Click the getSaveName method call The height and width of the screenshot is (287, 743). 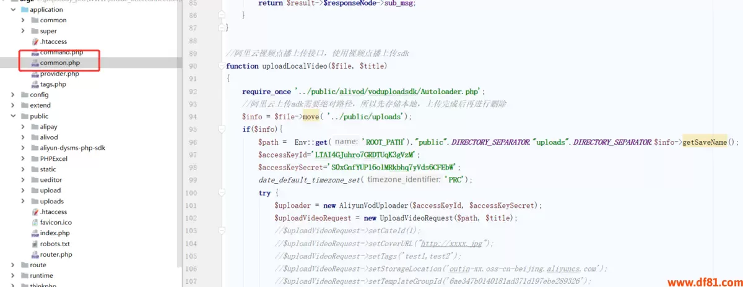pos(705,142)
